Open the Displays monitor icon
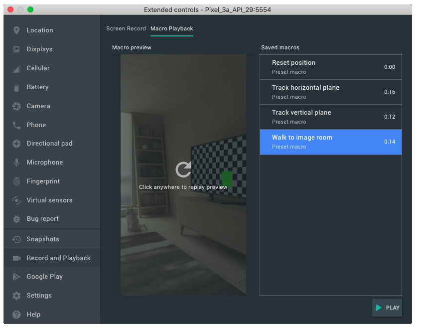423x334 pixels. click(16, 49)
